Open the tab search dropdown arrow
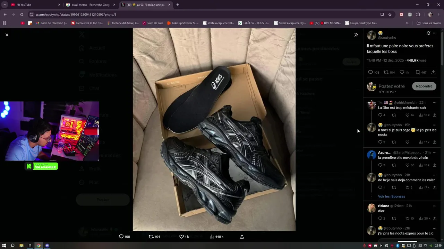This screenshot has width=444, height=249. point(5,5)
